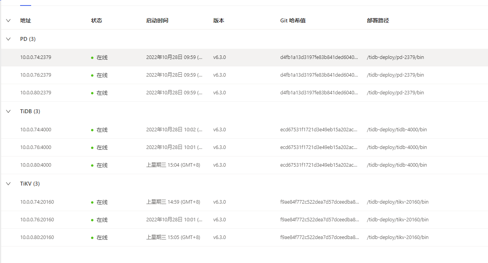Click path /tidb-deploy/tikv-20160/bin of 10.0.0.76:20160
This screenshot has width=488, height=263.
coord(398,220)
